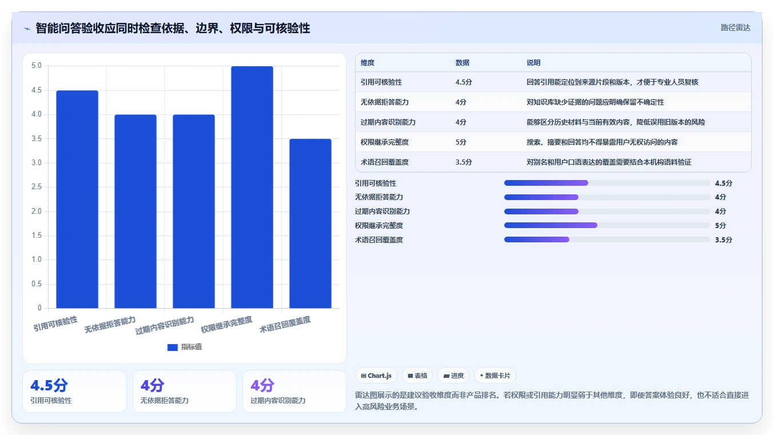
Task: Click the description starting 回答引用能定位到来源片段
Action: point(612,82)
